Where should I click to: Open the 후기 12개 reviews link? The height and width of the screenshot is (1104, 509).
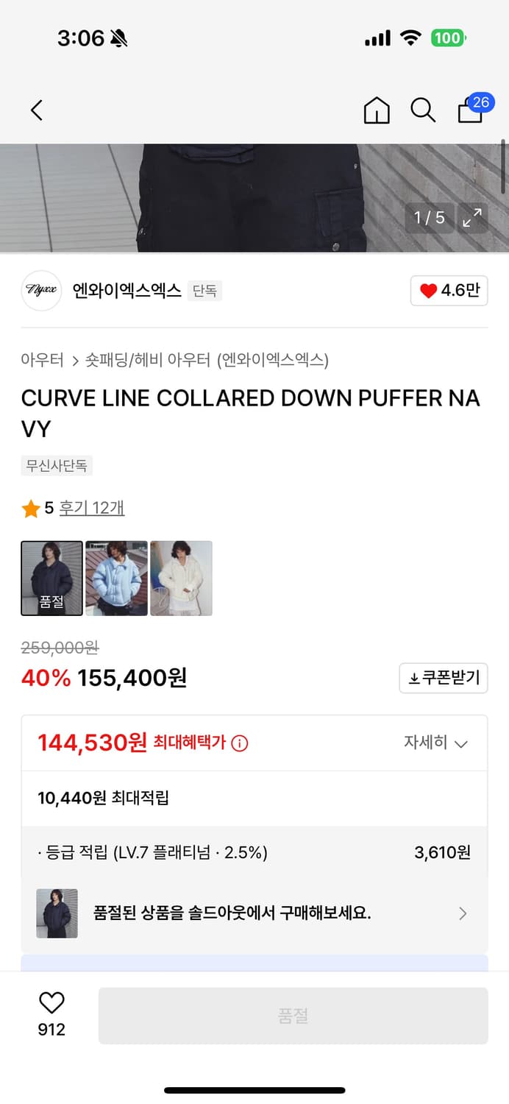tap(91, 509)
